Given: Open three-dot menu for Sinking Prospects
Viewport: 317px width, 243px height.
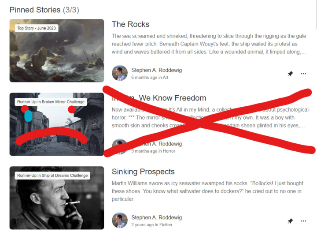Looking at the screenshot, I should pos(303,221).
